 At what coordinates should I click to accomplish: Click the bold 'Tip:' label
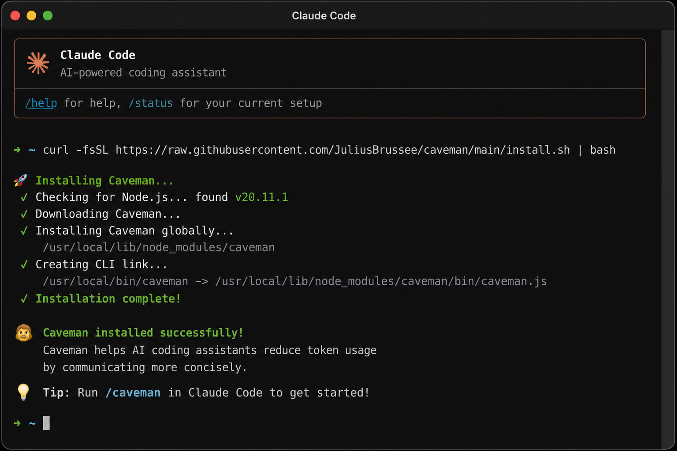(x=56, y=392)
